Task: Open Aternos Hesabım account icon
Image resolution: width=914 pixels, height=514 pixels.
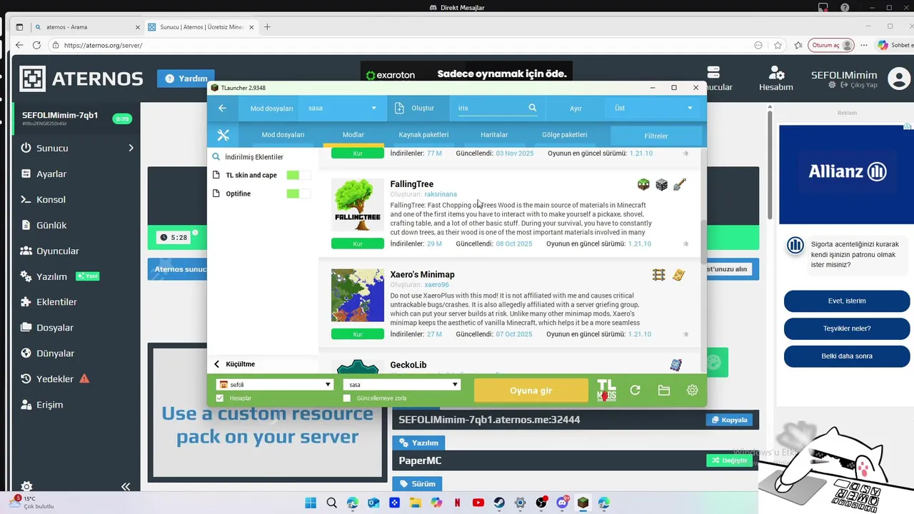Action: (x=776, y=73)
